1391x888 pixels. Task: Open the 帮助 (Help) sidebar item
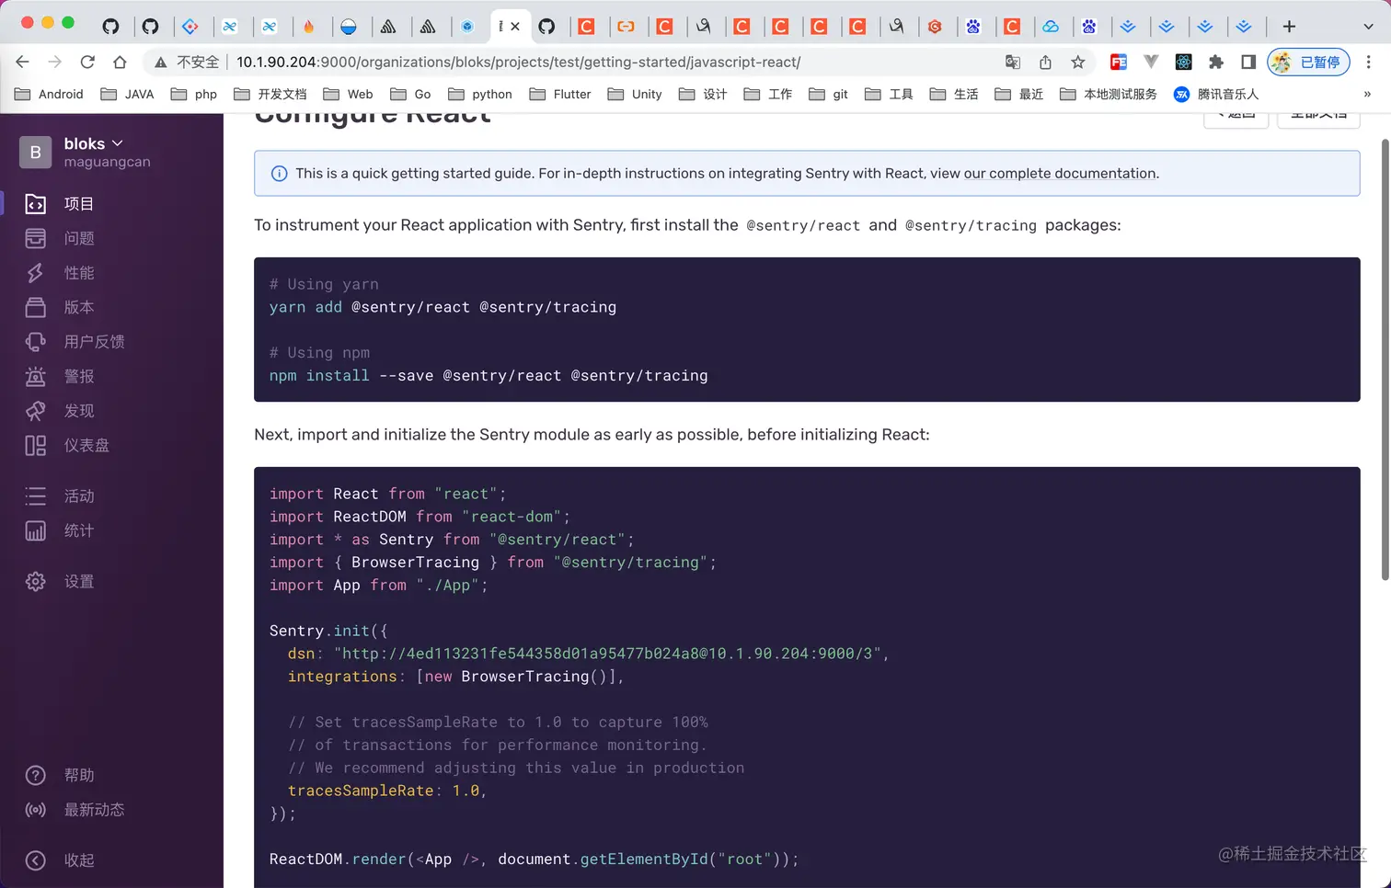tap(61, 776)
